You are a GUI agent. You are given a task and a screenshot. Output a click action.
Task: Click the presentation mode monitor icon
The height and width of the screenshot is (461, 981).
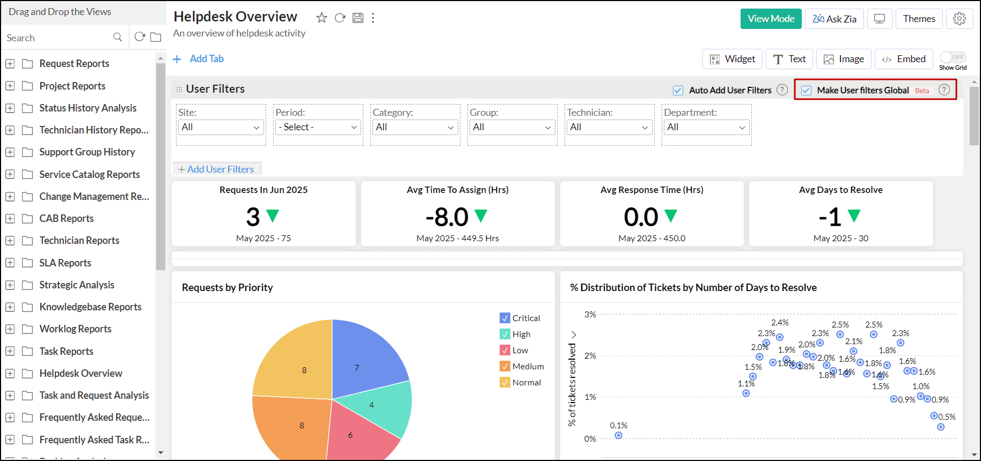(880, 19)
